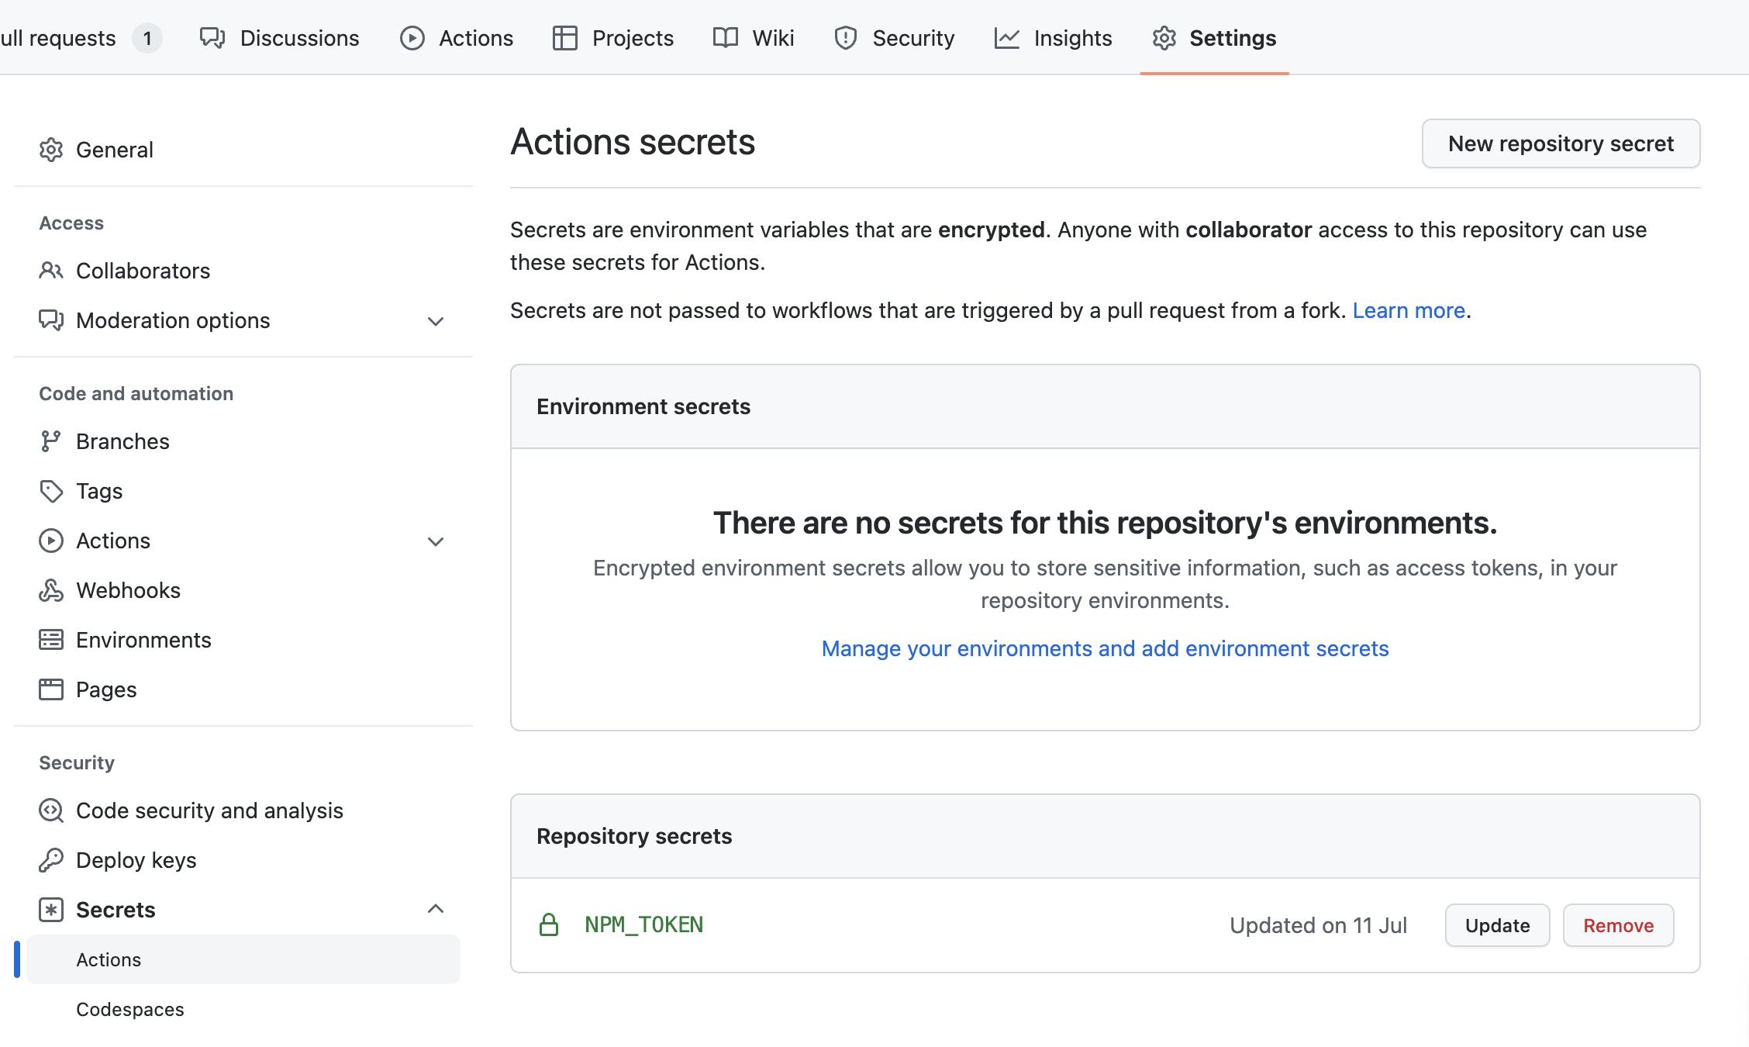Collapse the Secrets section chevron

coord(436,909)
